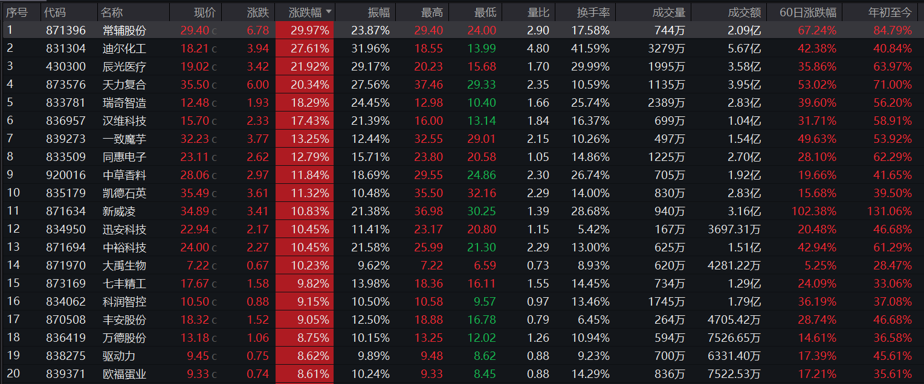
Task: Select the stock name 欧福蛋业
Action: [x=123, y=374]
